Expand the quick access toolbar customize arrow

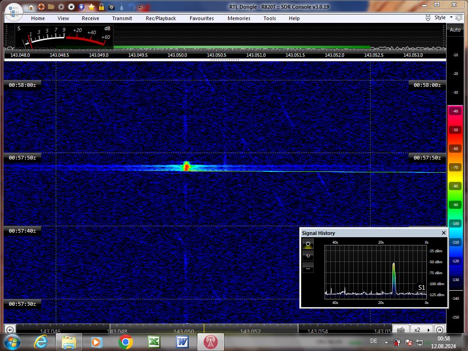[x=139, y=7]
